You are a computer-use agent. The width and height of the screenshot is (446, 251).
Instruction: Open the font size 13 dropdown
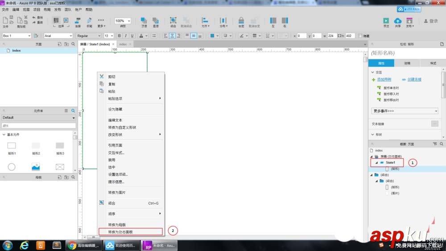(x=109, y=36)
